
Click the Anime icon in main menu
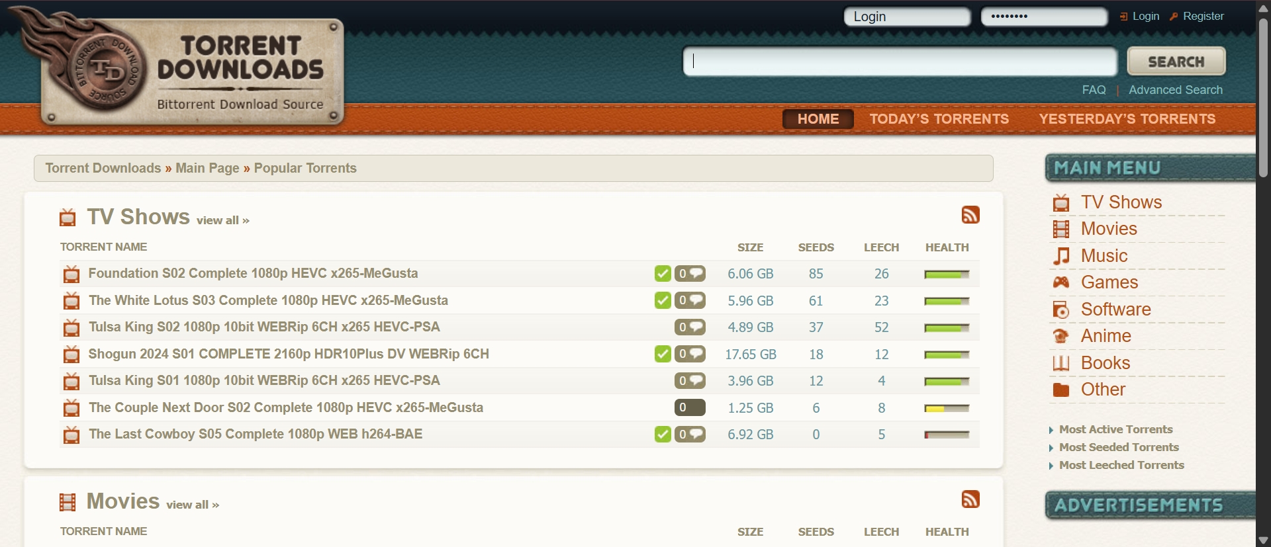tap(1061, 336)
